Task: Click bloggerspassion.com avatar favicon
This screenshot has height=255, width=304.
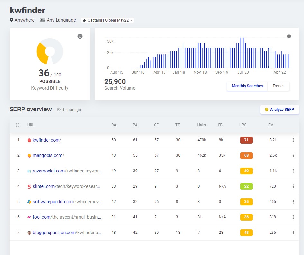Action: 29,233
